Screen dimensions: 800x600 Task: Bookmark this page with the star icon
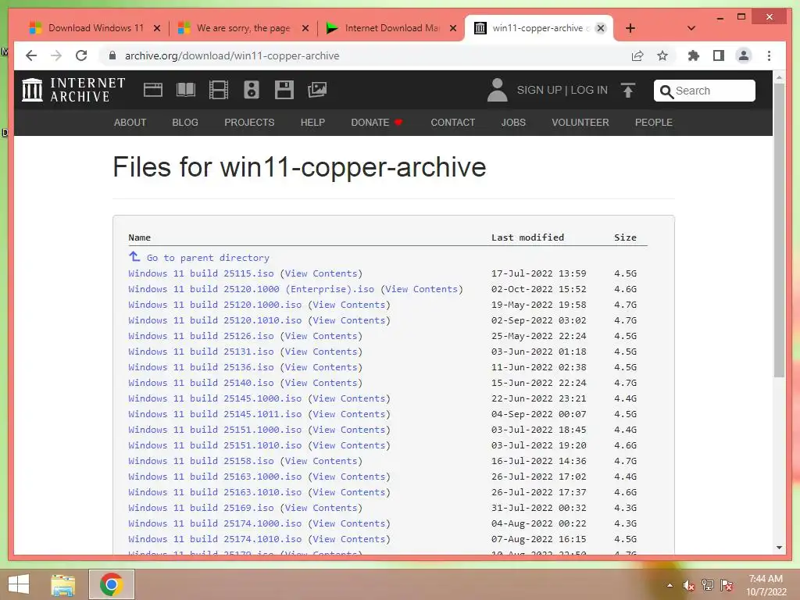[x=662, y=55]
